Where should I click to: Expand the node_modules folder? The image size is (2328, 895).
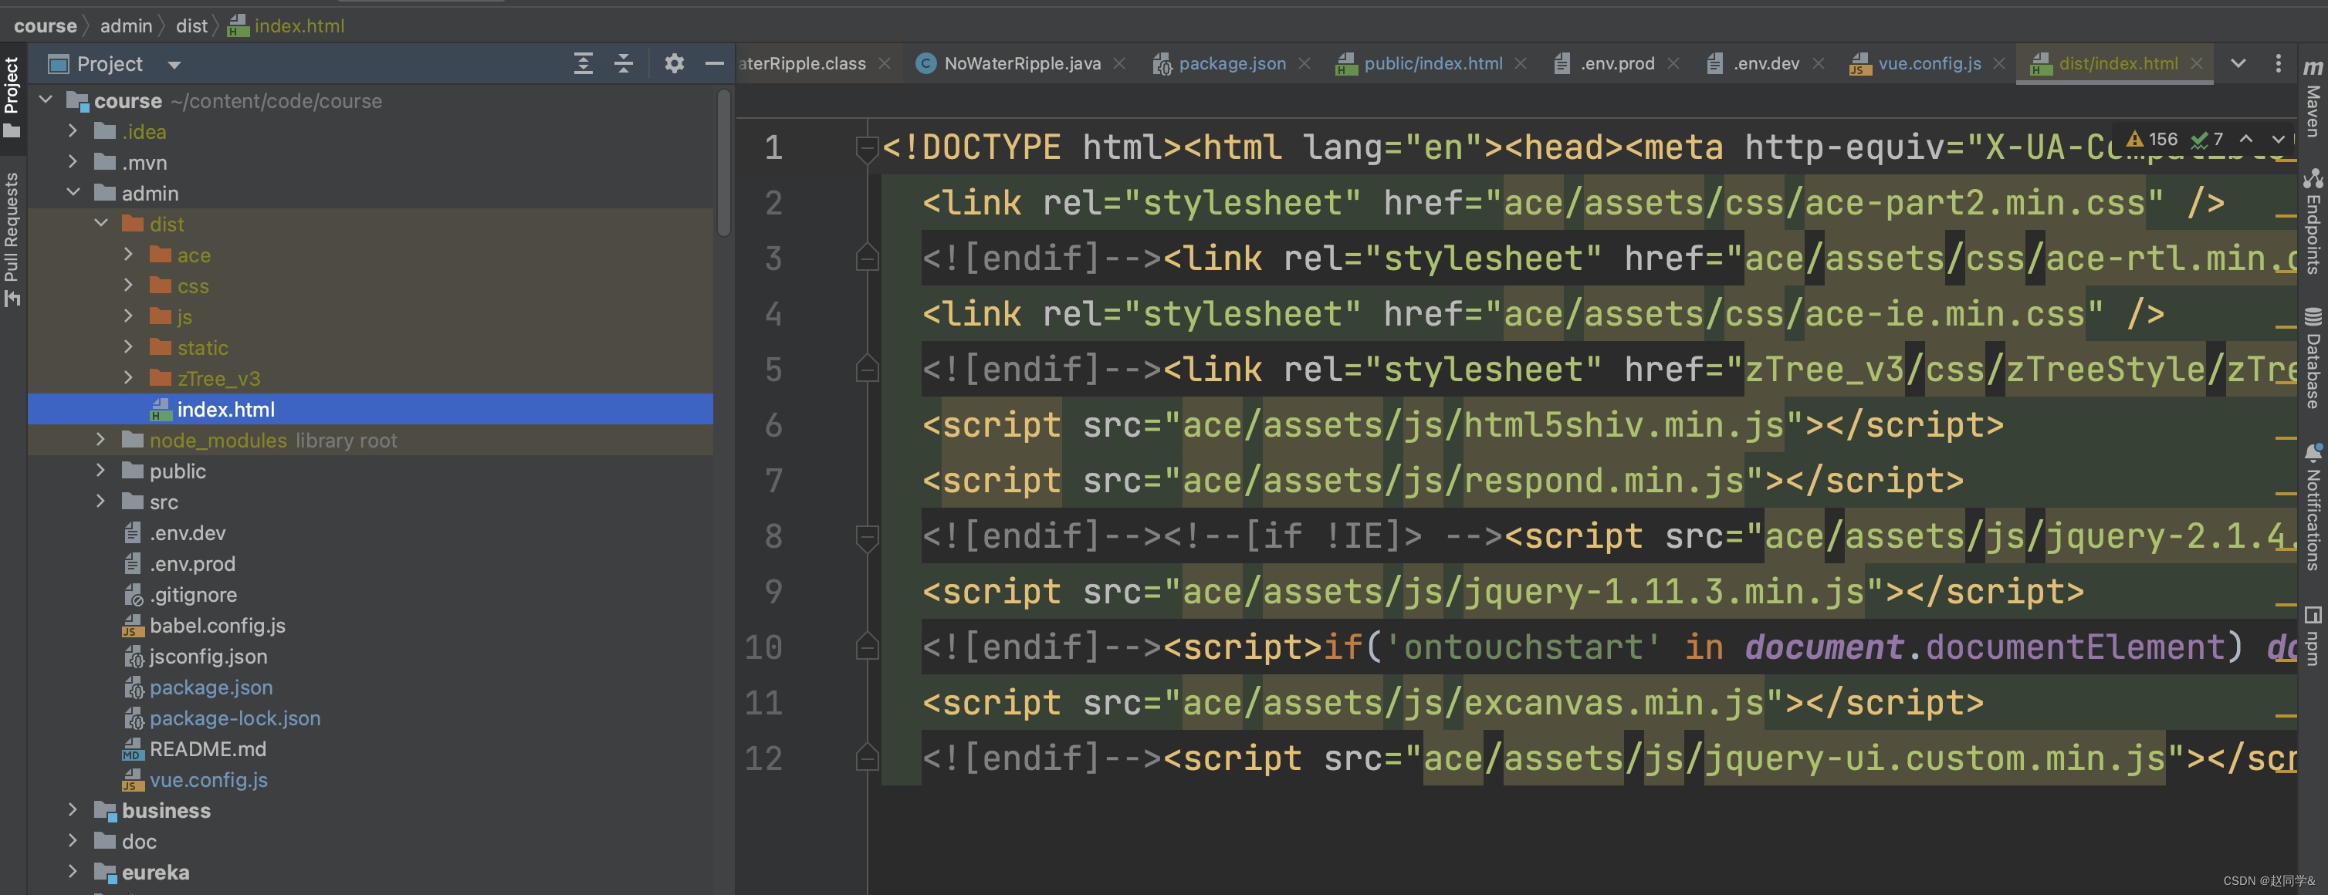(x=101, y=440)
